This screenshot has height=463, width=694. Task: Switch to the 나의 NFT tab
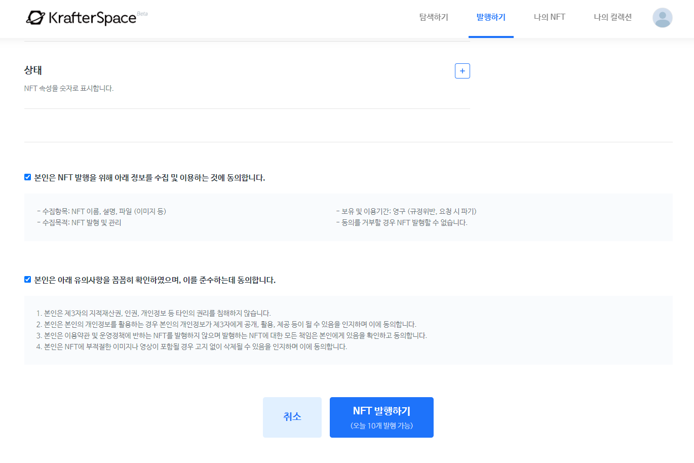549,17
